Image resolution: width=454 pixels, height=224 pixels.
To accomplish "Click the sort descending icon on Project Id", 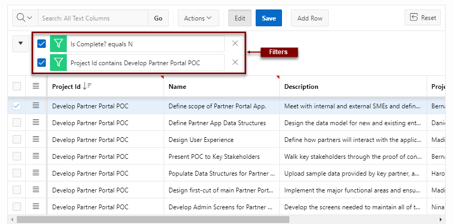I will [x=87, y=86].
